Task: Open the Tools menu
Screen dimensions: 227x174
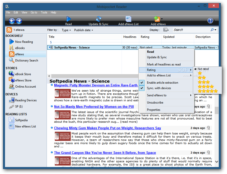Action: click(x=44, y=12)
